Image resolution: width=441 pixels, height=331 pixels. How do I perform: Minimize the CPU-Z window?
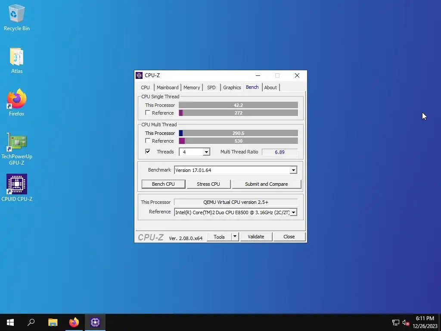coord(258,75)
